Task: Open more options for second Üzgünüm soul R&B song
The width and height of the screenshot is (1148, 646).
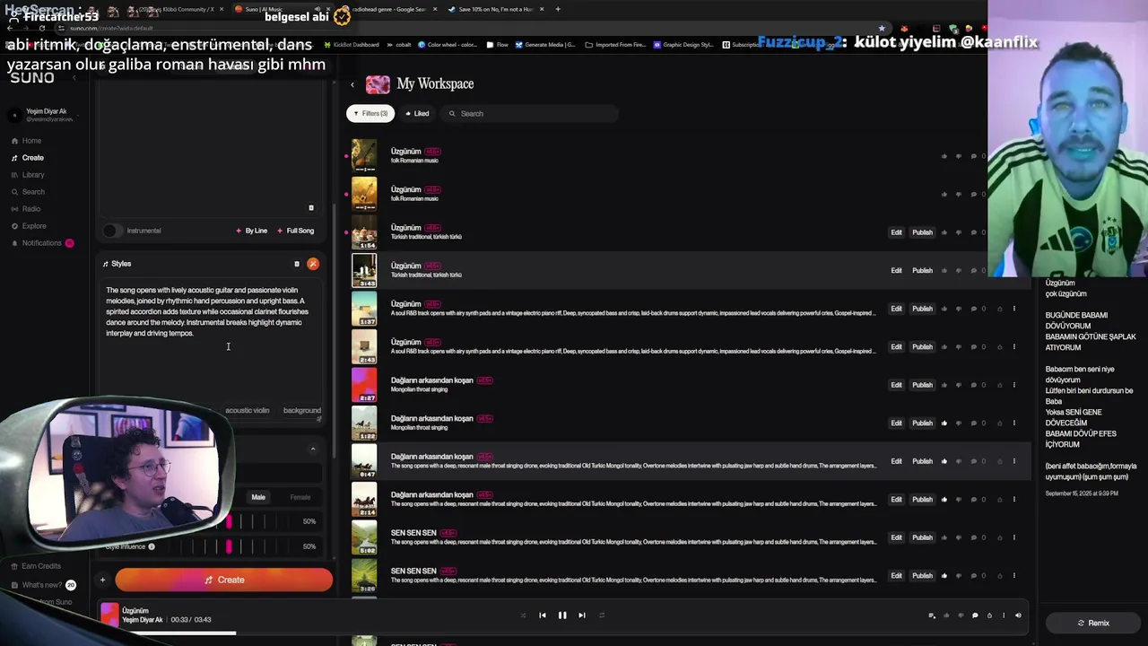Action: (x=1014, y=346)
